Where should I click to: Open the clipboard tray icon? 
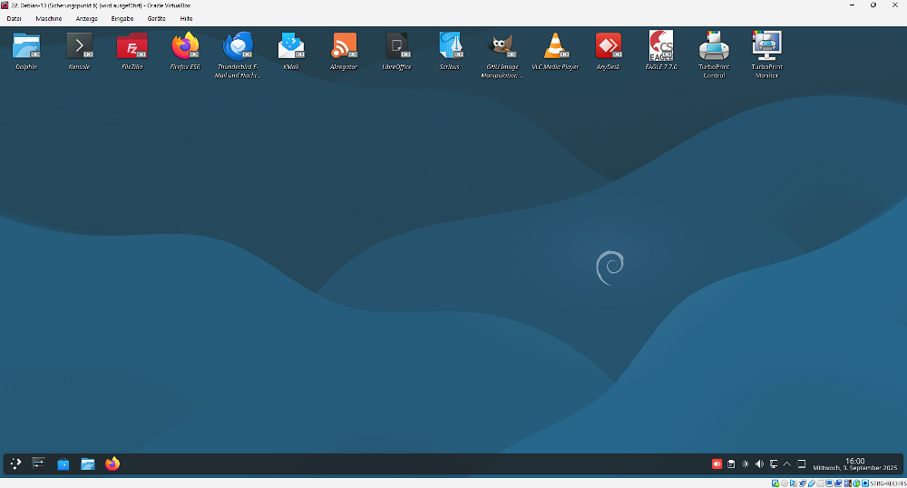(x=731, y=464)
